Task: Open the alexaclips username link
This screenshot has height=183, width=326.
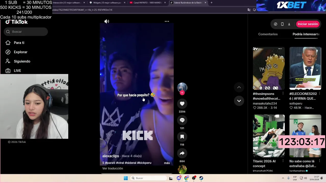Action: (111, 156)
